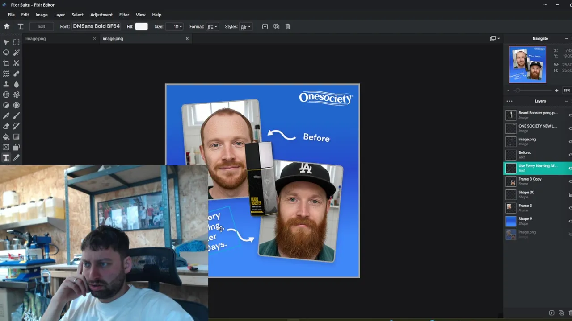
Task: Select the Eyedropper color picker tool
Action: point(17,158)
